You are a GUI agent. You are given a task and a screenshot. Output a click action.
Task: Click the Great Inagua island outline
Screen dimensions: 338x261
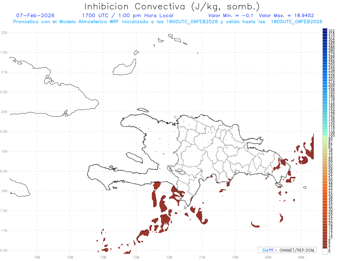coord(124,68)
